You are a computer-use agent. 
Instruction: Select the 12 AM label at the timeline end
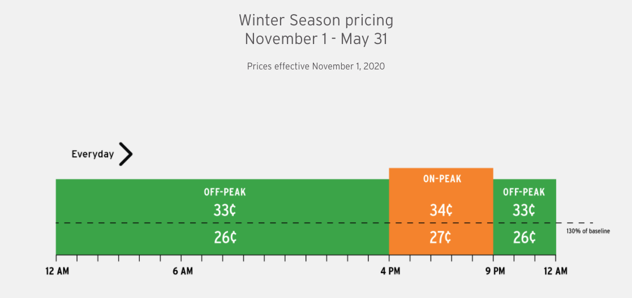coord(555,271)
